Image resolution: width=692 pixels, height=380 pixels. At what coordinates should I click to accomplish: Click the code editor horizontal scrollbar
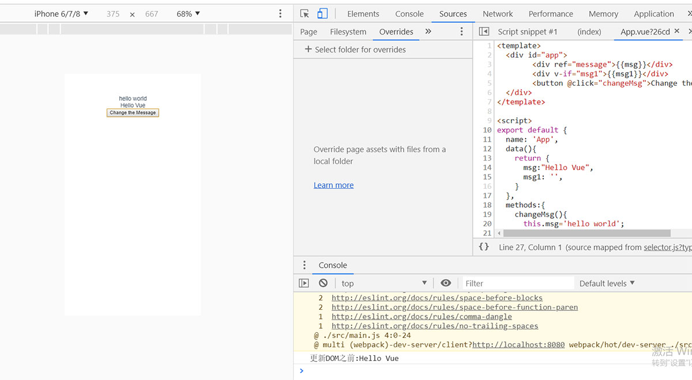pyautogui.click(x=586, y=233)
